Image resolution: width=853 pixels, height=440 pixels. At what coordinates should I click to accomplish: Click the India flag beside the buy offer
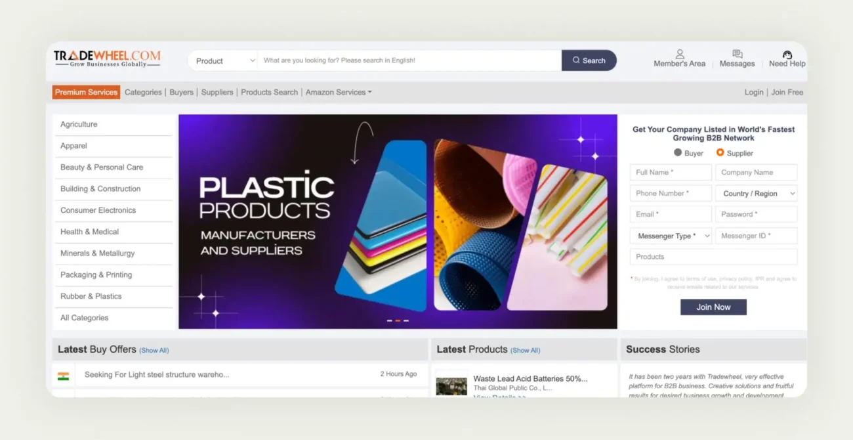62,374
